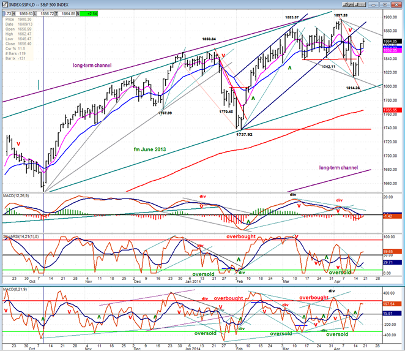Click the chart window icon in title bar
The width and height of the screenshot is (405, 351).
[5, 5]
